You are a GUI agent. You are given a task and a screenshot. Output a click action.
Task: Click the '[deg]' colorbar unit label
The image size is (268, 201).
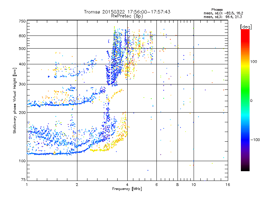[246, 27]
